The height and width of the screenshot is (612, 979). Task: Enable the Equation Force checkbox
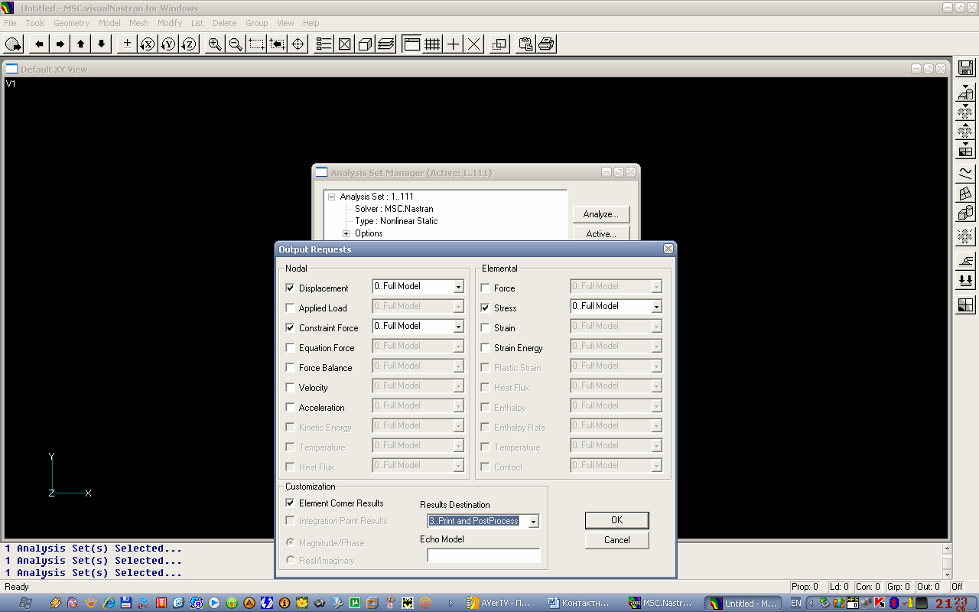pos(290,348)
